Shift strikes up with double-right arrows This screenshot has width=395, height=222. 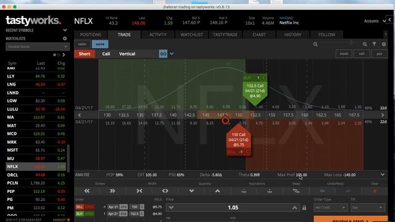[112, 191]
